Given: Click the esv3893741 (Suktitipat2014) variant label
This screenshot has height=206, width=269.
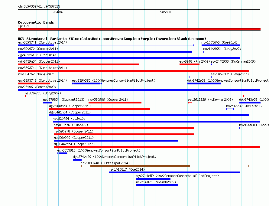Looking at the screenshot, I should coord(43,42).
